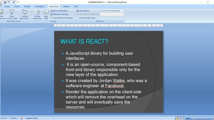Click the zoom slider handle
Screen dimensions: 214x120
201,118
